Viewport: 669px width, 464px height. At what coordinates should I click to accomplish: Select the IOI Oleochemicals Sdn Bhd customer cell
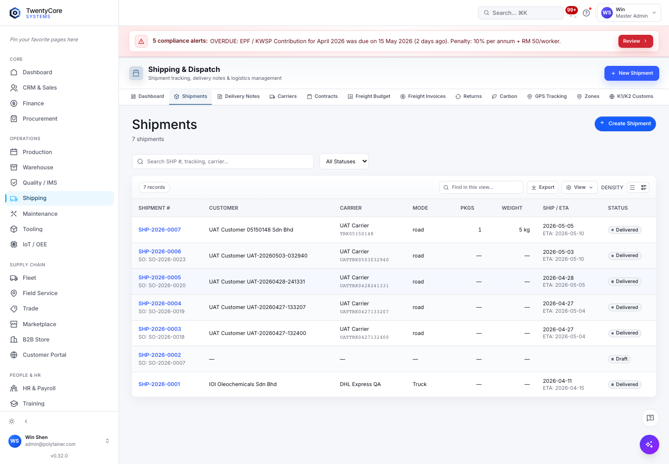point(243,384)
